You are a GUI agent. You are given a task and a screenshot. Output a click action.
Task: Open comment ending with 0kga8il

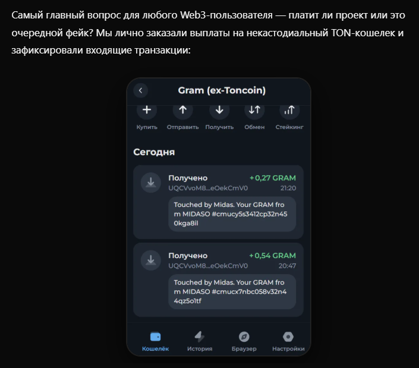(x=232, y=214)
